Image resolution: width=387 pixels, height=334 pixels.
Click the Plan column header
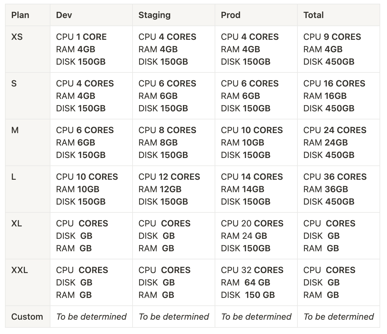click(28, 15)
